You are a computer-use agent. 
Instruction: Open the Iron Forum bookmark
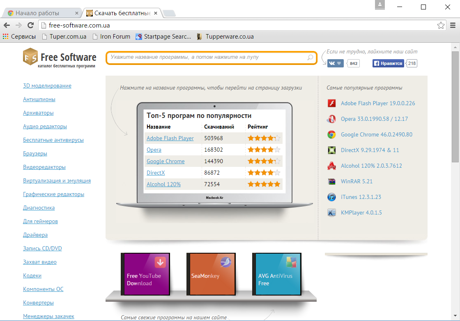pyautogui.click(x=111, y=37)
